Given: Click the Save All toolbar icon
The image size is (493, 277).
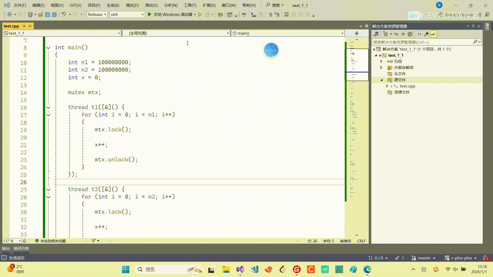Looking at the screenshot, I should click(x=54, y=15).
